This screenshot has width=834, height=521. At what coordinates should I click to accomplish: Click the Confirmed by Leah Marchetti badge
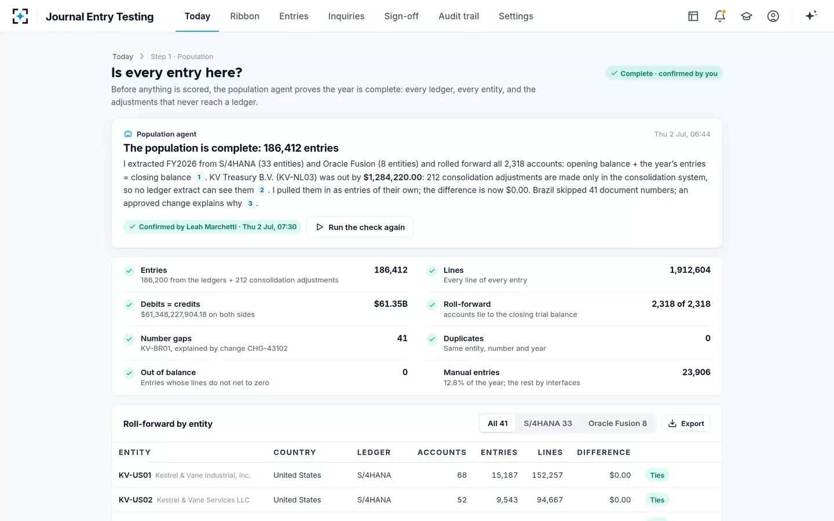coord(213,227)
